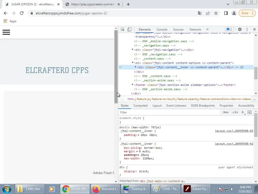Open layout.css source link ending :43
The width and height of the screenshot is (258, 194).
(x=234, y=131)
